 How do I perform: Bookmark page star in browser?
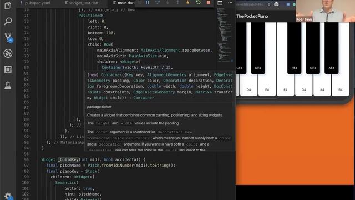pyautogui.click(x=268, y=4)
